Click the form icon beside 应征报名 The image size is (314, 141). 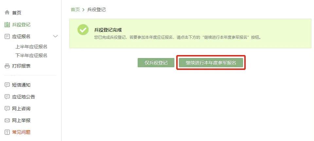(x=7, y=36)
